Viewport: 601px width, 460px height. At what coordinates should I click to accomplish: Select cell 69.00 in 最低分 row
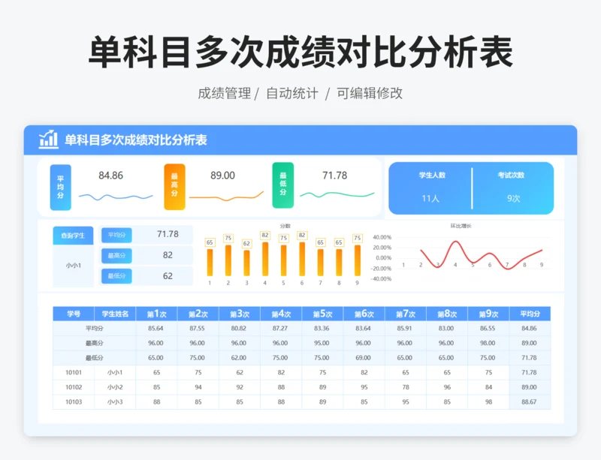[363, 358]
